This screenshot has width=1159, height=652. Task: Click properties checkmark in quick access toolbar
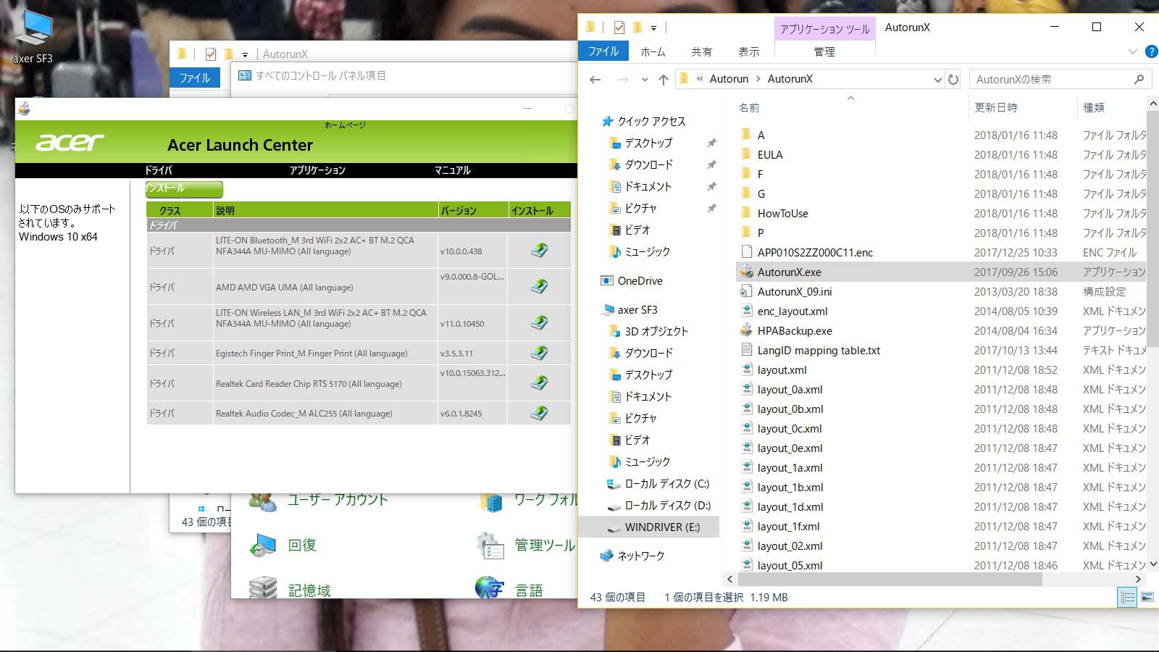tap(619, 28)
